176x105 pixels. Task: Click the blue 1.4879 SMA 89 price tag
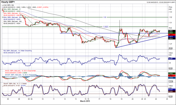(172, 37)
